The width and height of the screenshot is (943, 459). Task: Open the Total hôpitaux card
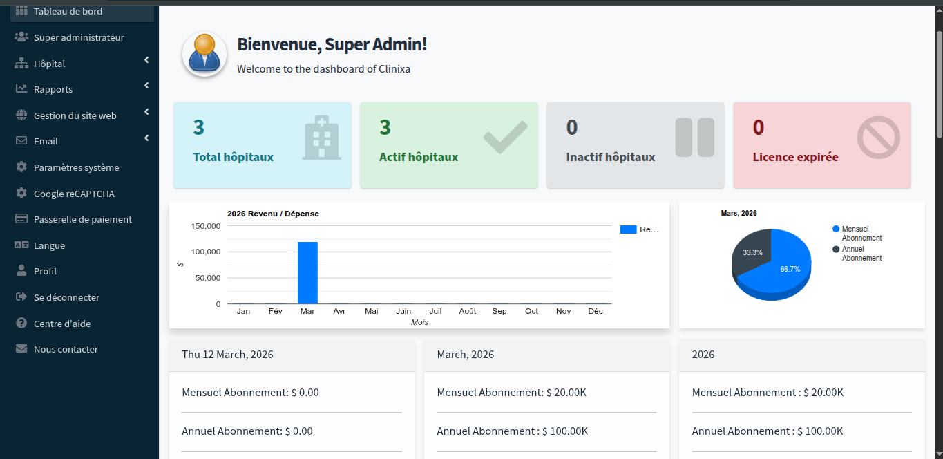click(x=263, y=145)
